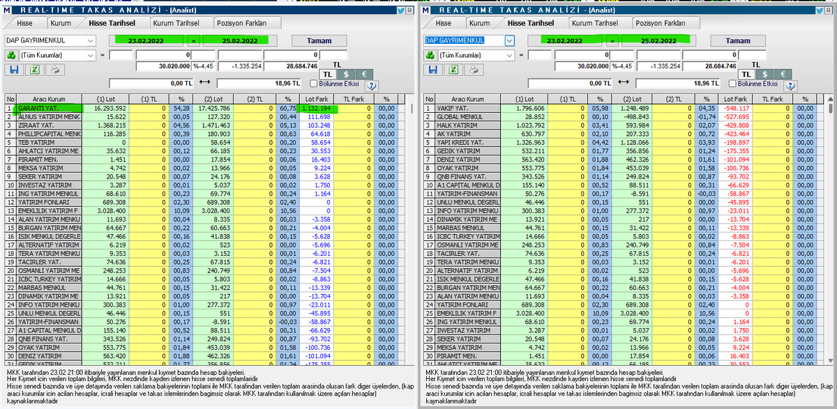Click the 25.02.2022 end date in left window
Viewport: 837px width, 409px height.
(x=241, y=41)
